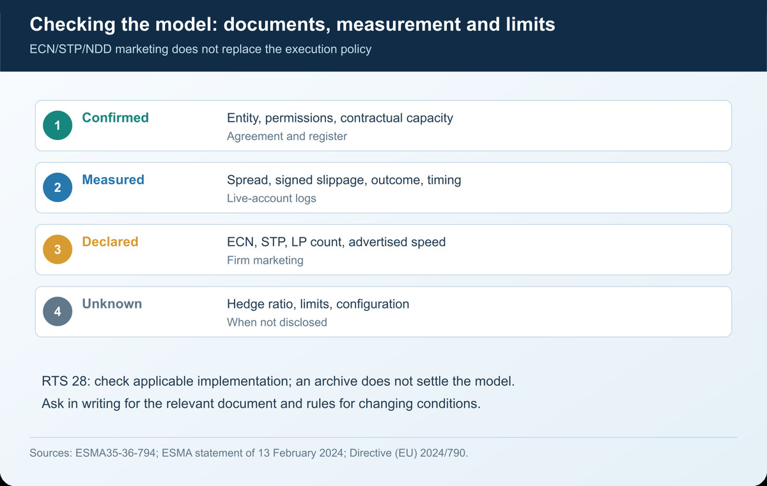This screenshot has width=767, height=486.
Task: Click the "Declared" heading
Action: (110, 242)
